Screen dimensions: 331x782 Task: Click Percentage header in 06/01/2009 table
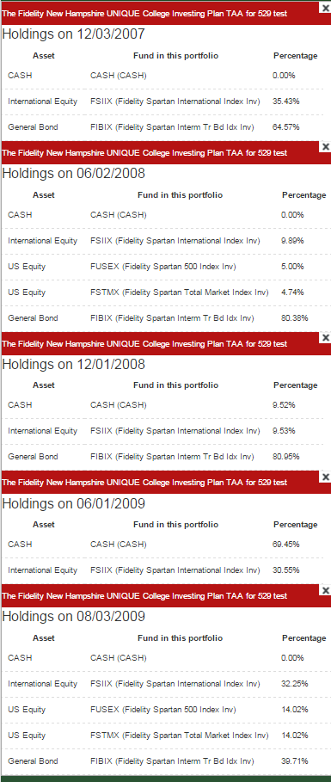(295, 525)
